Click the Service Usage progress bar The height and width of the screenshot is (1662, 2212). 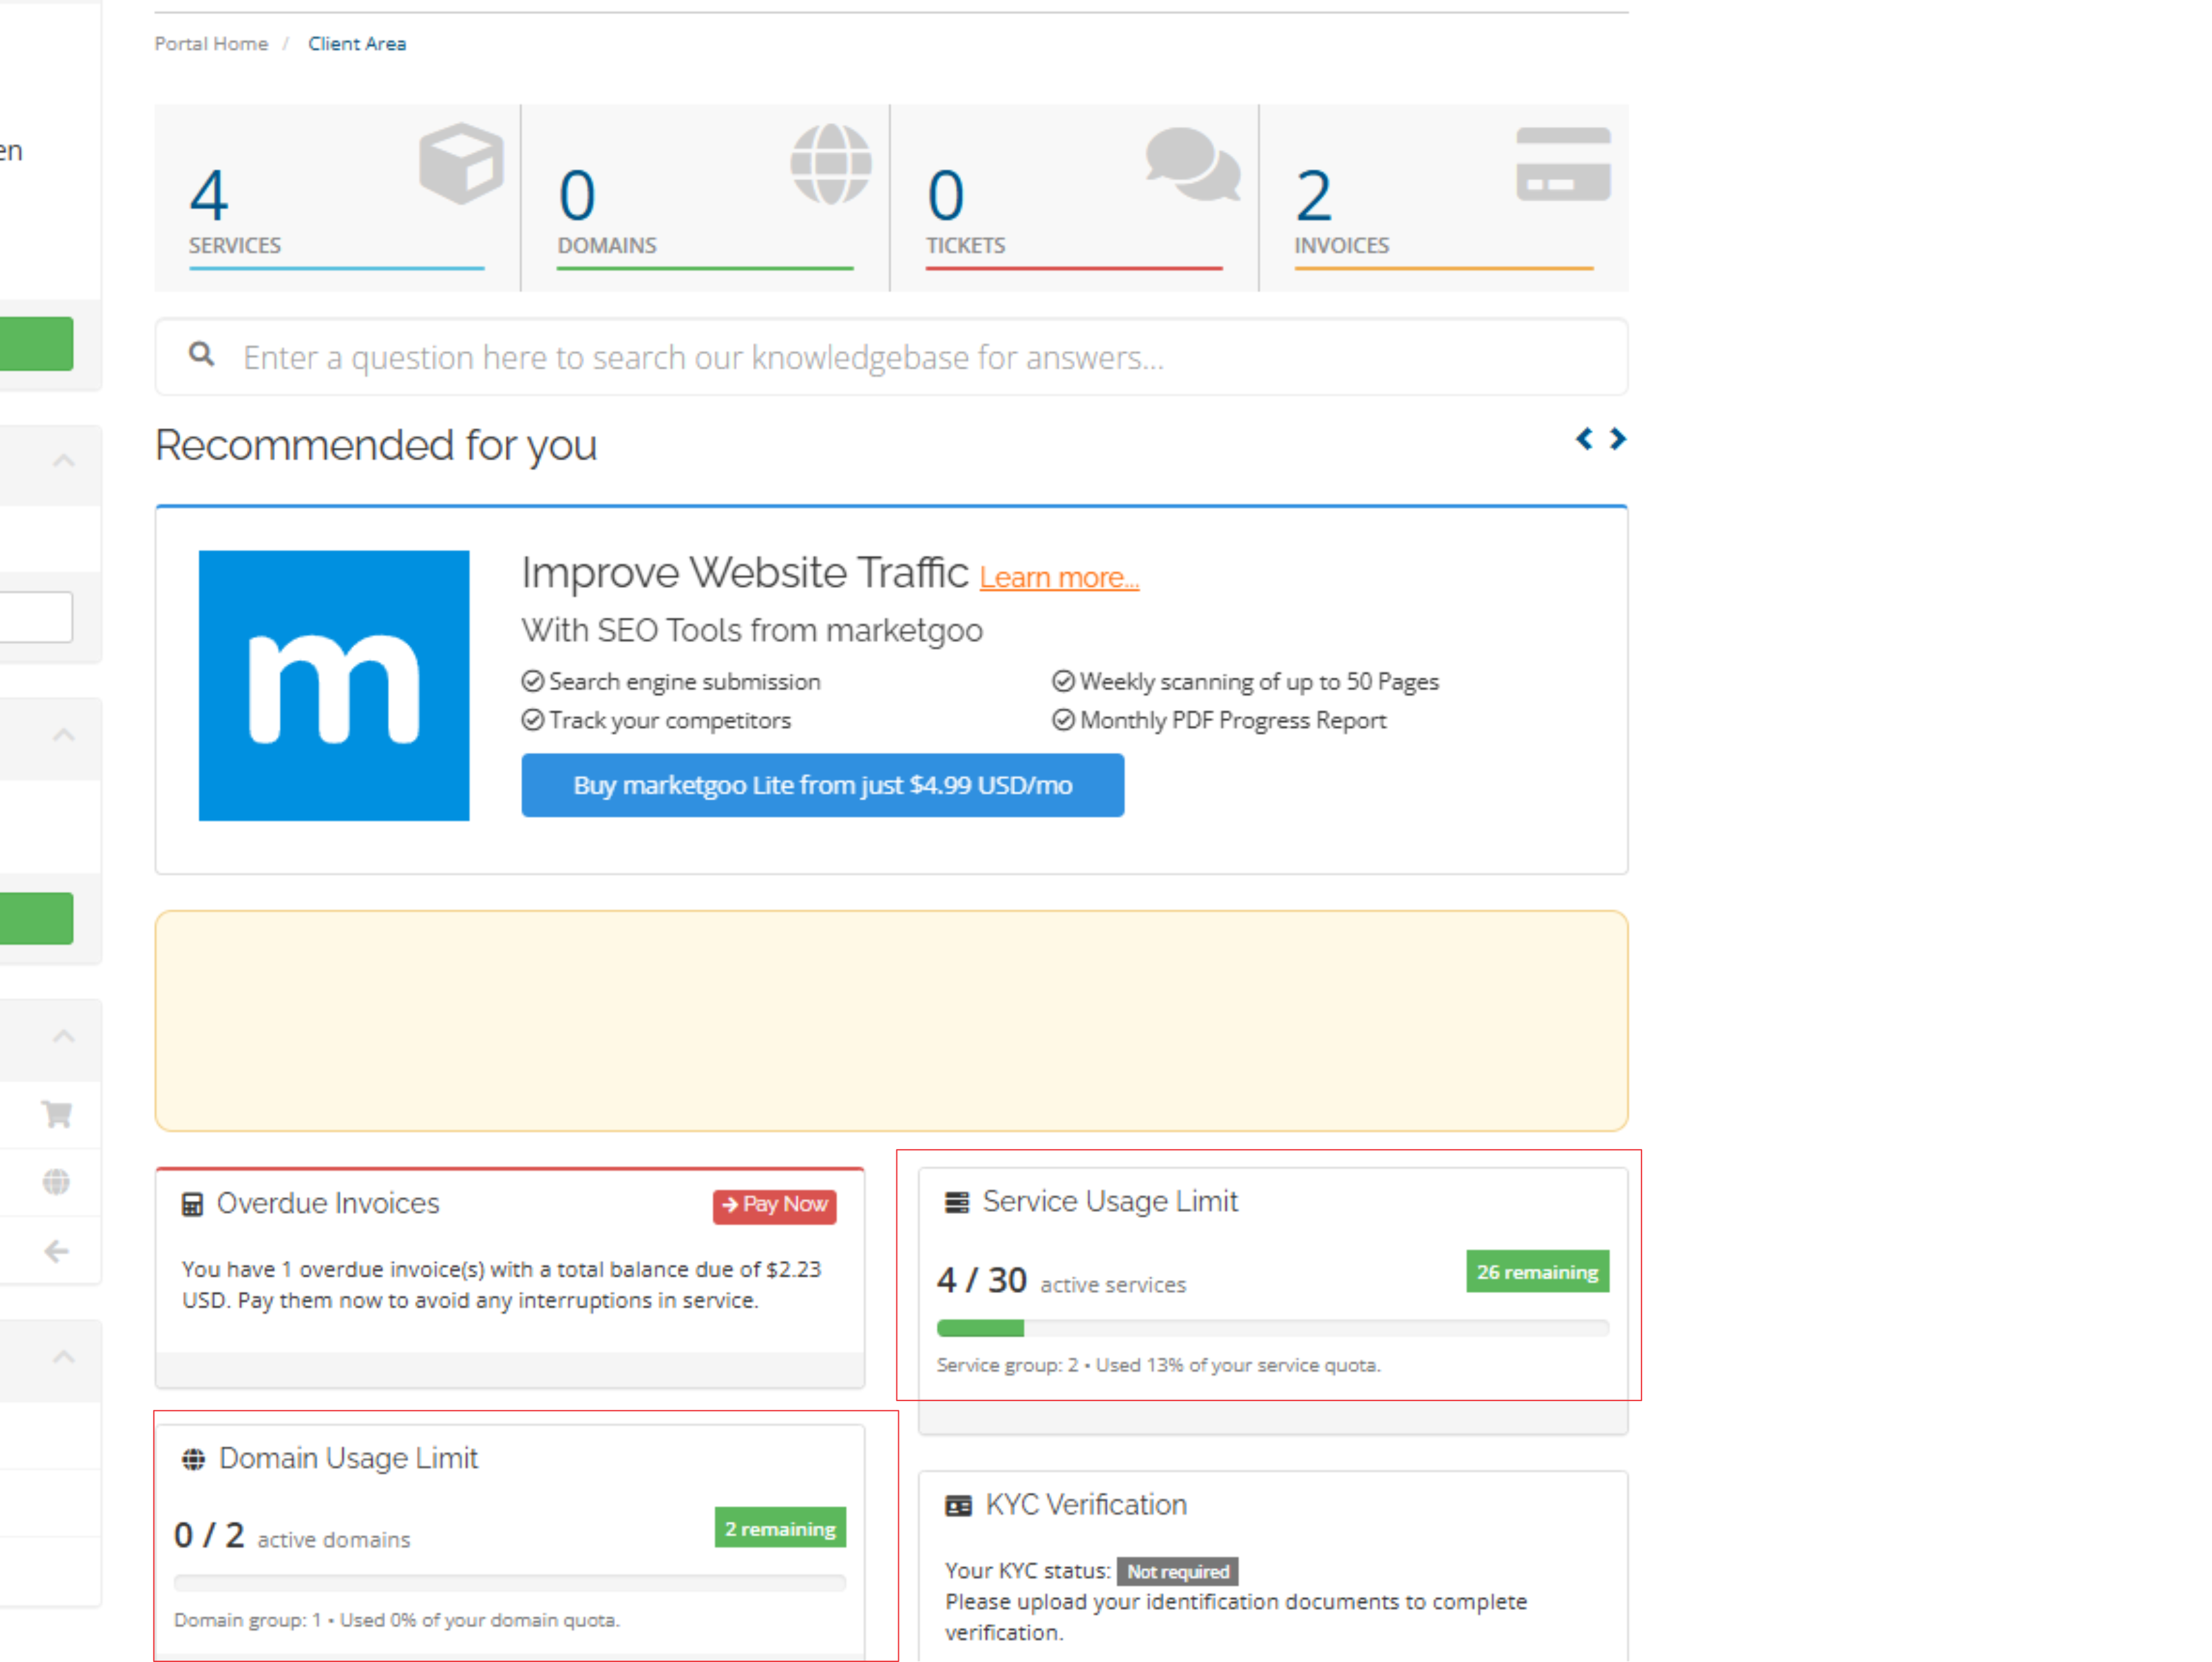[1272, 1328]
